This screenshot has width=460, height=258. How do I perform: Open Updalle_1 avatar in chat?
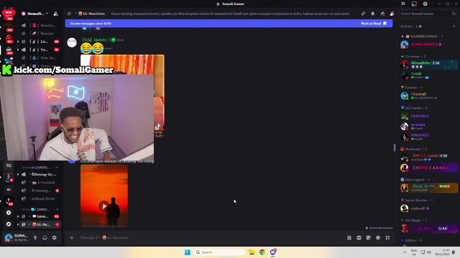tap(72, 43)
